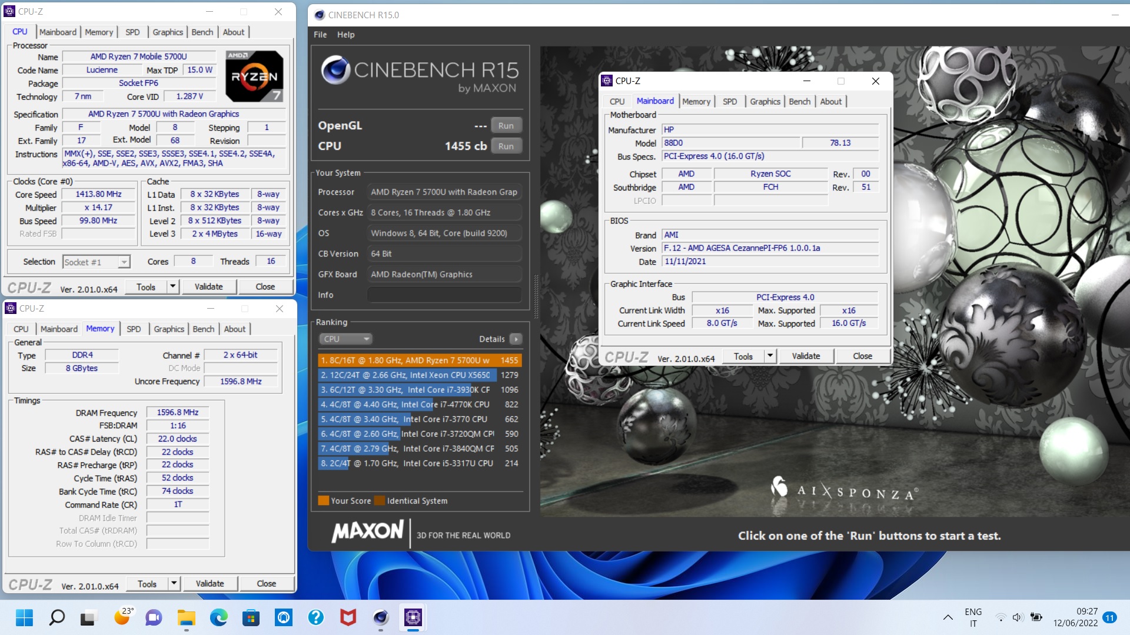
Task: Click Tools button in Mainboard CPU-Z window
Action: click(743, 356)
